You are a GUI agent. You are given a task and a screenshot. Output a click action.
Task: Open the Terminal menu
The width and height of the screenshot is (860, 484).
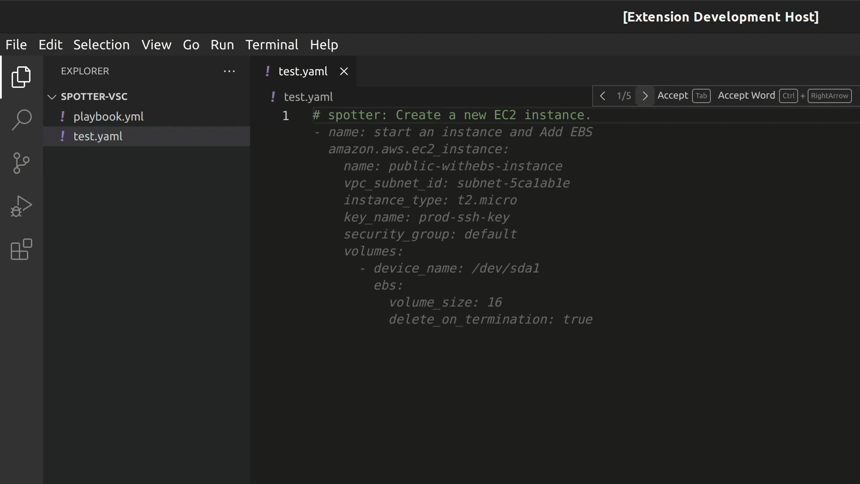pos(271,45)
